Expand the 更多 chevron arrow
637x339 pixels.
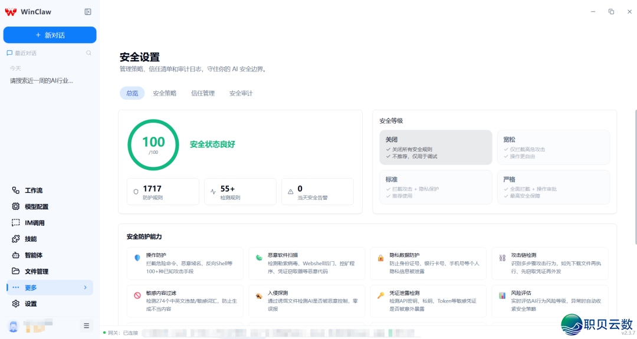[x=86, y=288]
